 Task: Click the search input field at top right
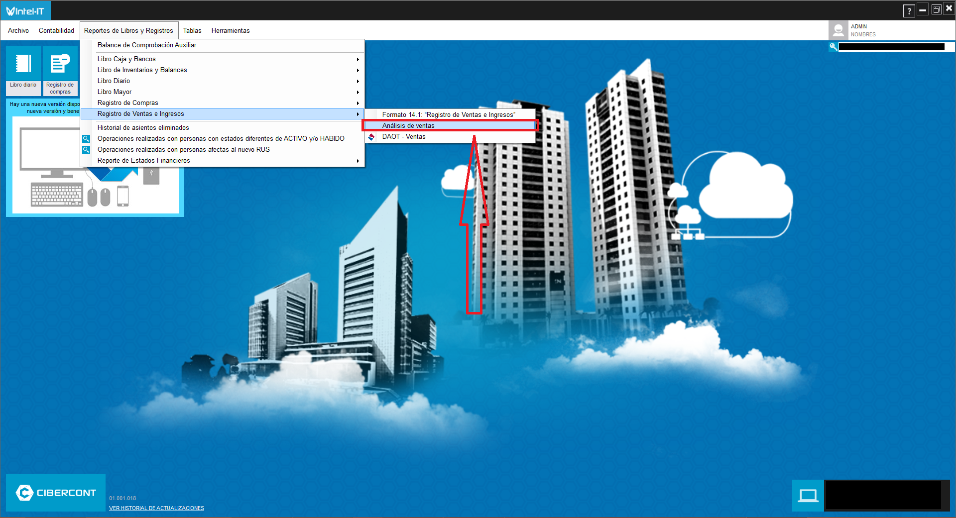[x=891, y=47]
